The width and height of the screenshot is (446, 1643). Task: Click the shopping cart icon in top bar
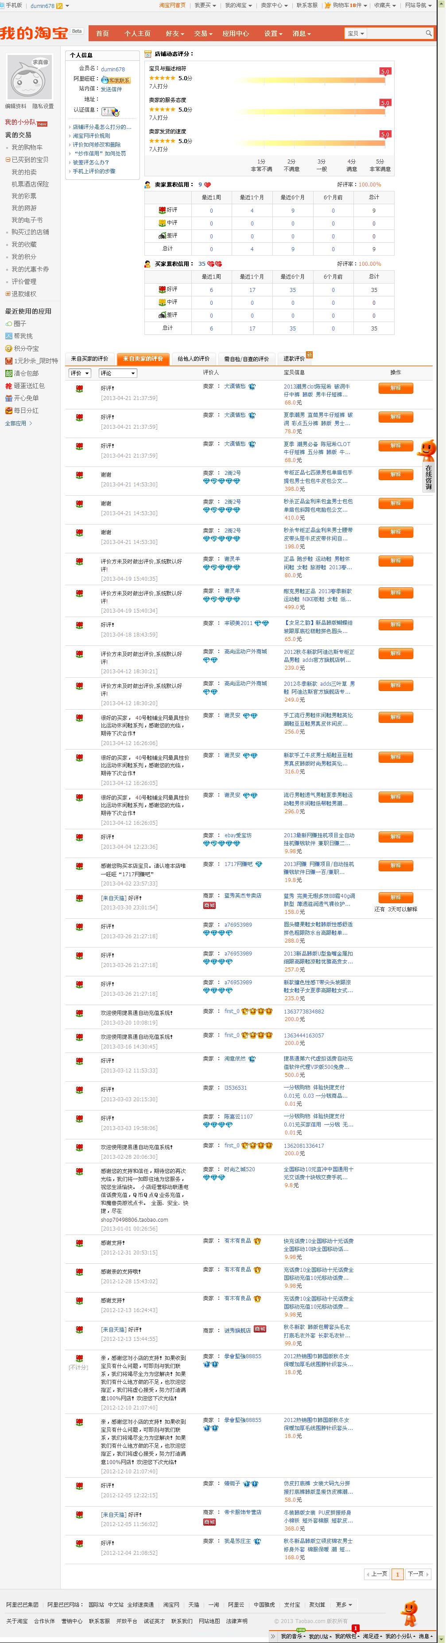(x=328, y=5)
